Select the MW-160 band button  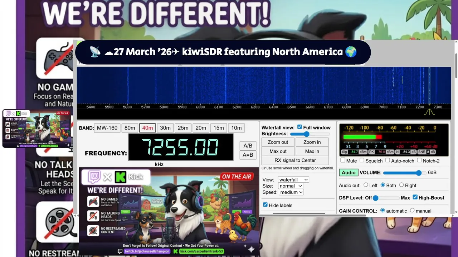(x=107, y=128)
